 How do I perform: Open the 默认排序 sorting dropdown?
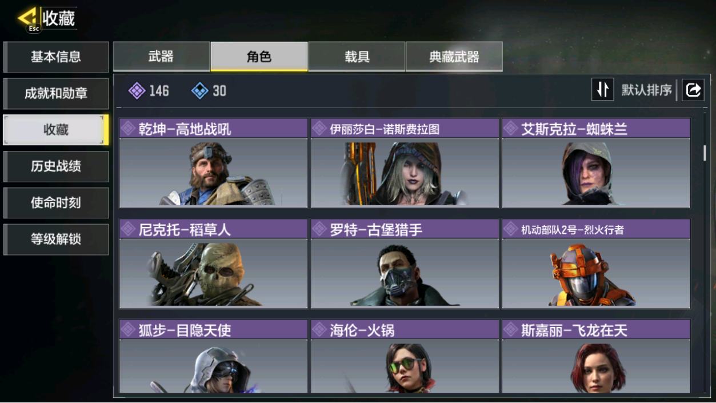point(646,90)
